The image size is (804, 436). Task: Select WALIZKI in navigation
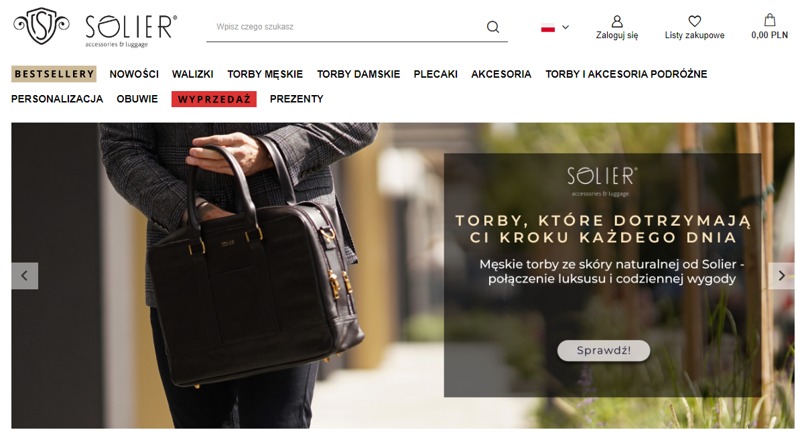click(193, 74)
